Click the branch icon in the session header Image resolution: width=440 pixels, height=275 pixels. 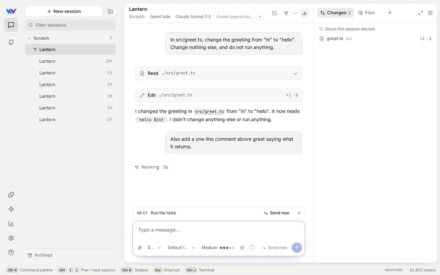(286, 13)
